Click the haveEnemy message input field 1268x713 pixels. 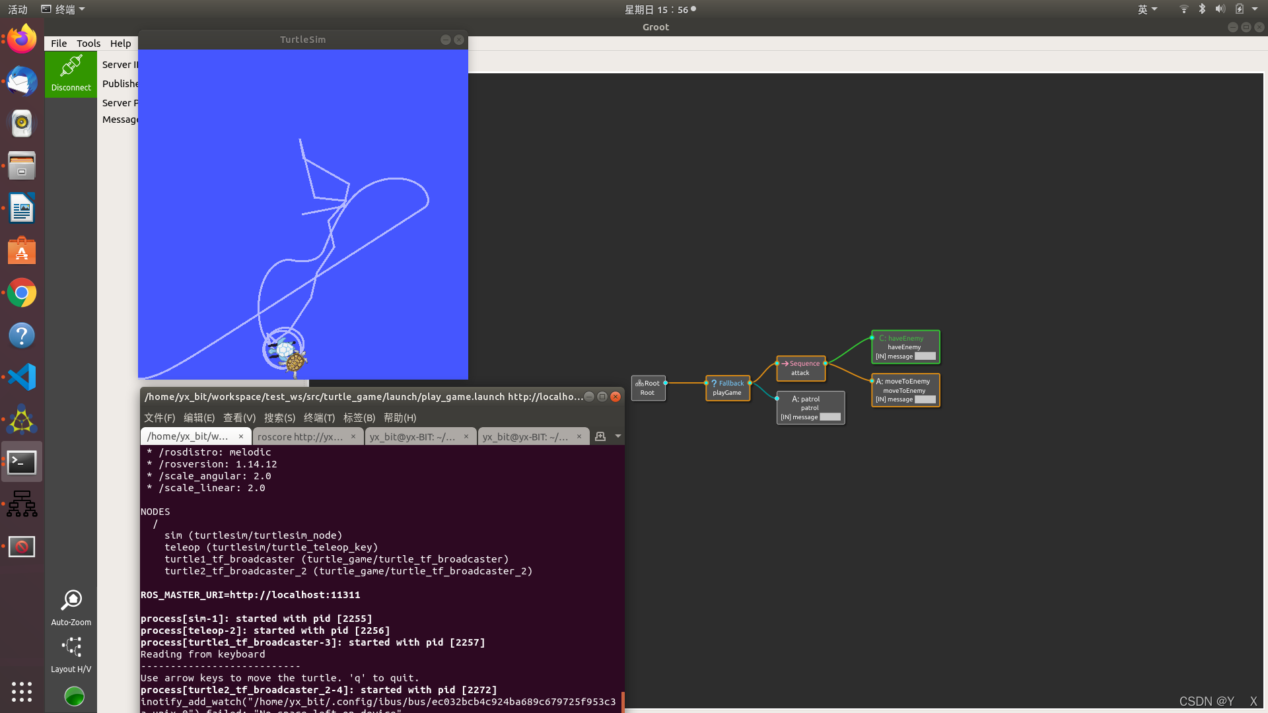(x=925, y=356)
